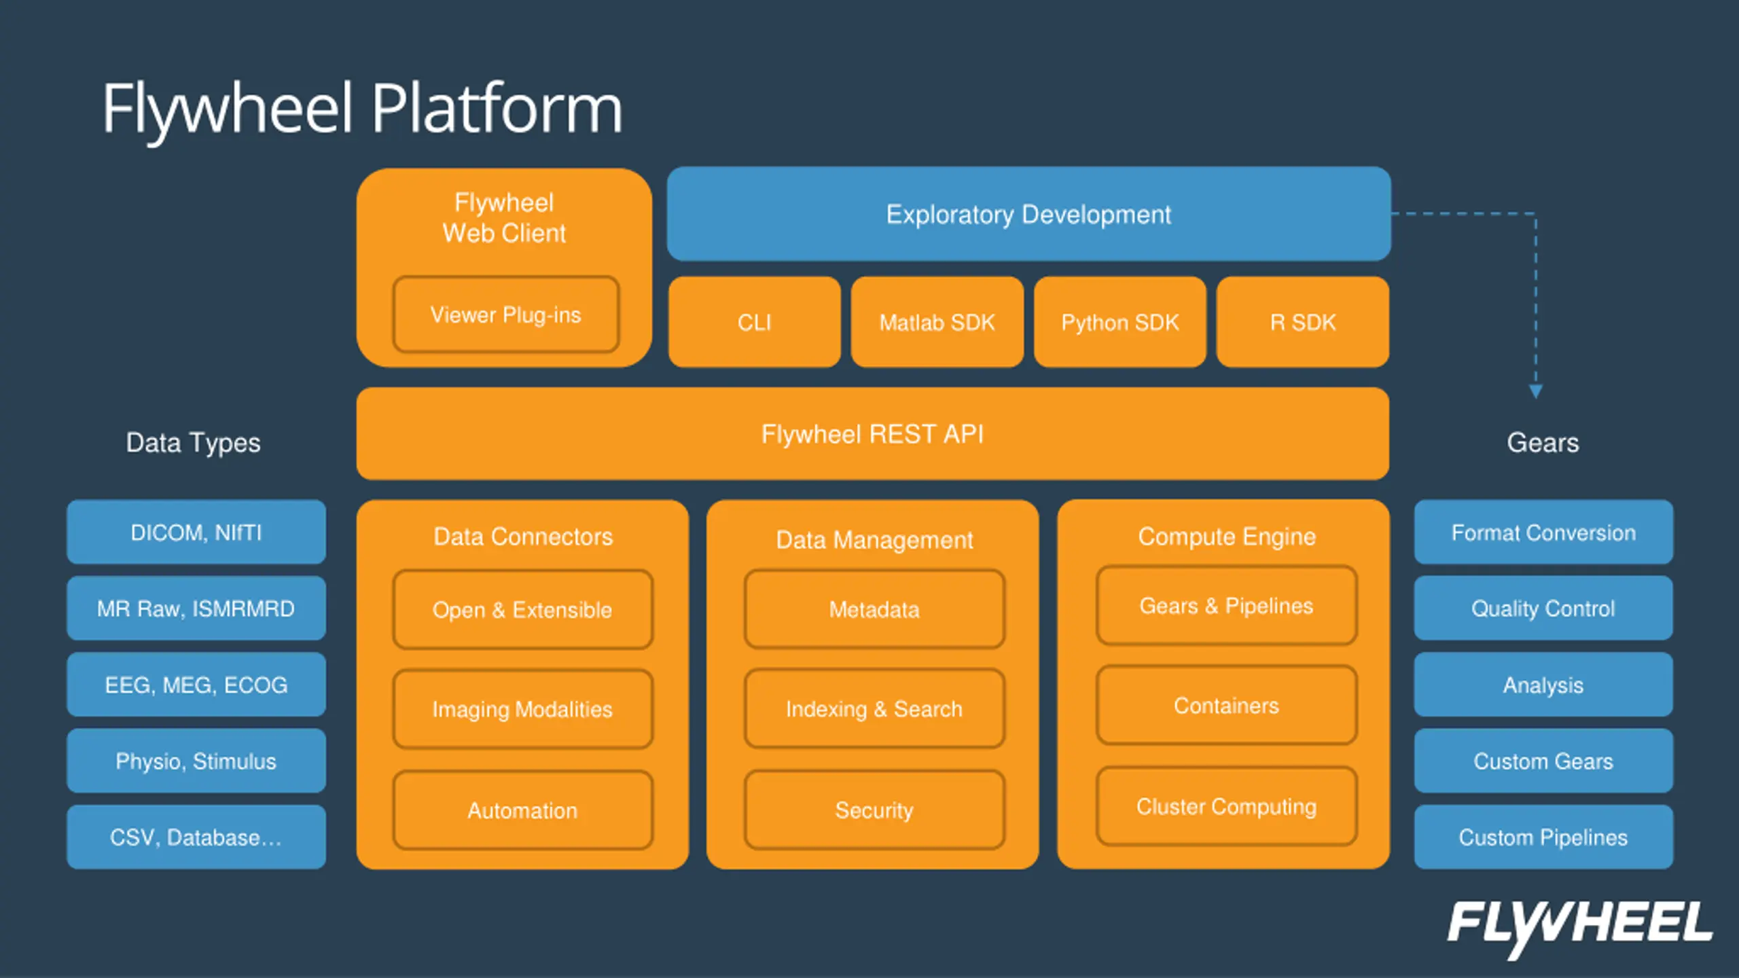The height and width of the screenshot is (978, 1739).
Task: Select the Automation box
Action: pyautogui.click(x=522, y=810)
